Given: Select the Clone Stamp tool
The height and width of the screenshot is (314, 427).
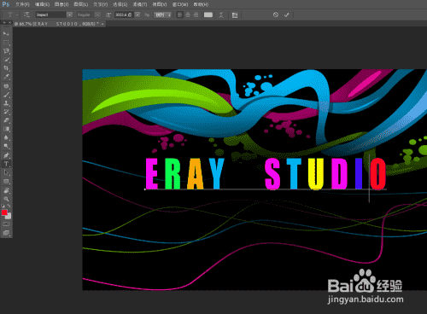Looking at the screenshot, I should point(6,103).
